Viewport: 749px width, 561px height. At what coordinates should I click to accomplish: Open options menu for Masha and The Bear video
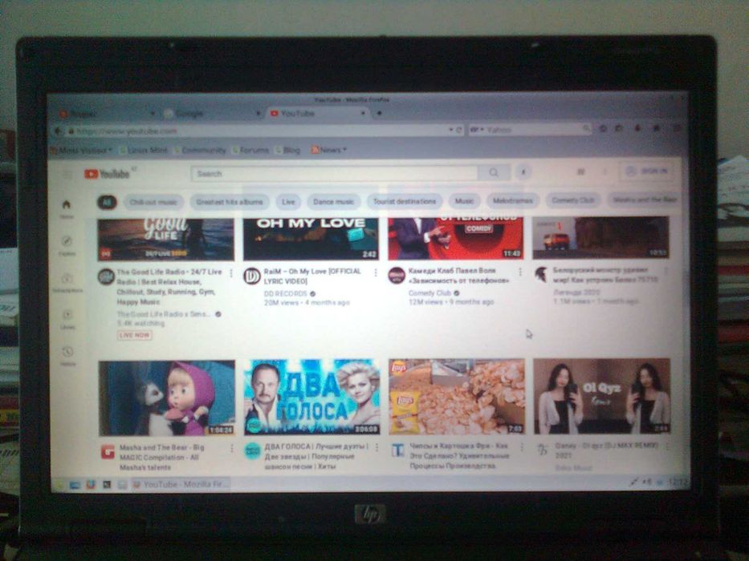coord(232,449)
